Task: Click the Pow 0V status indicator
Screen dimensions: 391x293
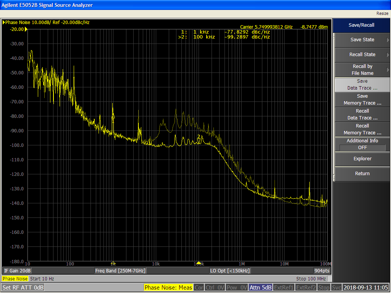Action: pos(237,288)
